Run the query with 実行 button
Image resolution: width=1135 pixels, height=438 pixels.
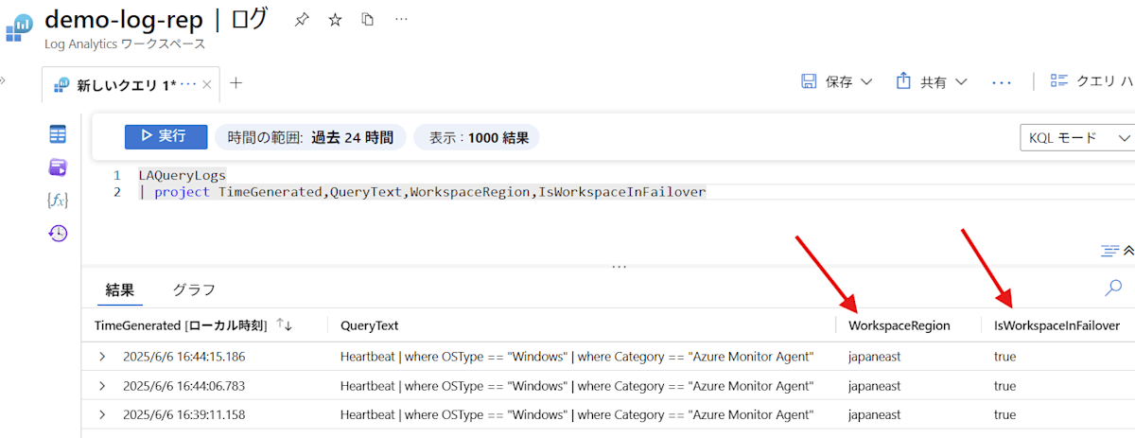[166, 136]
